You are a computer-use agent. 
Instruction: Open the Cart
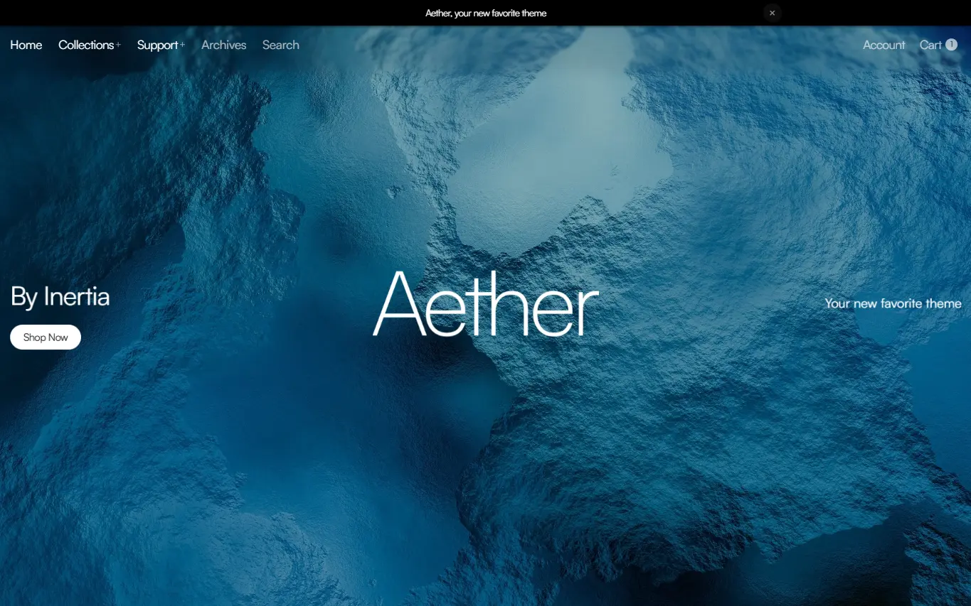[x=938, y=45]
